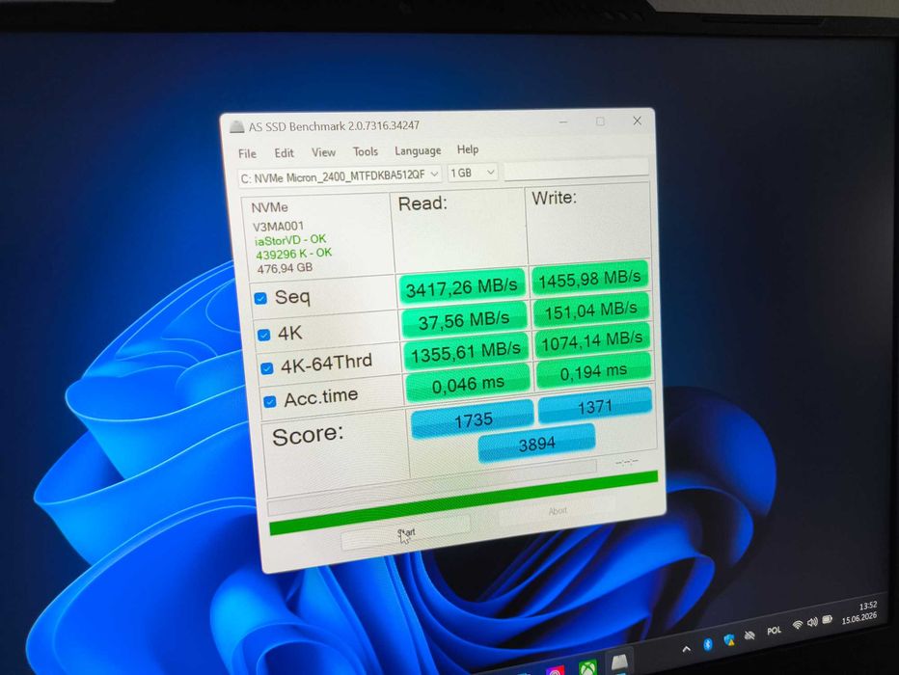The width and height of the screenshot is (899, 675).
Task: Click the battery status icon
Action: (x=828, y=619)
